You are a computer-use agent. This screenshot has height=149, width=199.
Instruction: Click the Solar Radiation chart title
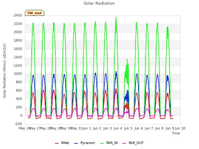pos(99,3)
